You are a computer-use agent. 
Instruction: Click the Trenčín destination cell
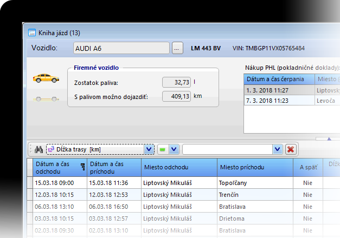pyautogui.click(x=255, y=195)
